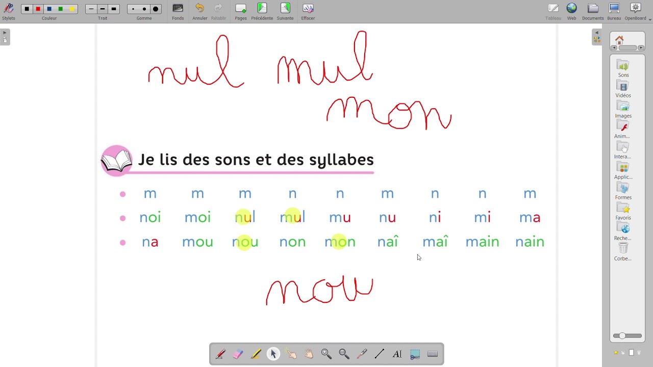The width and height of the screenshot is (653, 367).
Task: Choose the thin line width
Action: tap(91, 9)
